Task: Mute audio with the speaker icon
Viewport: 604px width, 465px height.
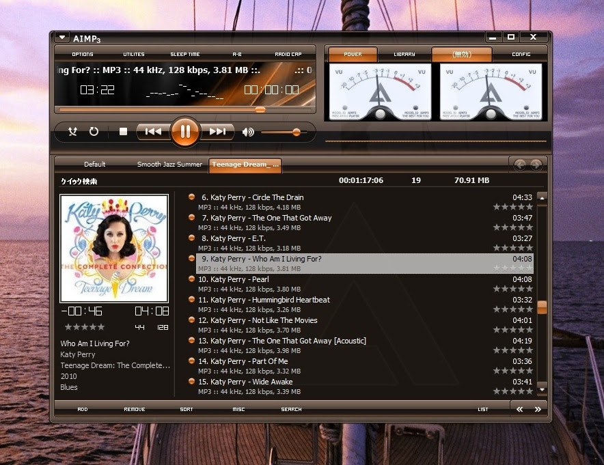Action: tap(248, 132)
